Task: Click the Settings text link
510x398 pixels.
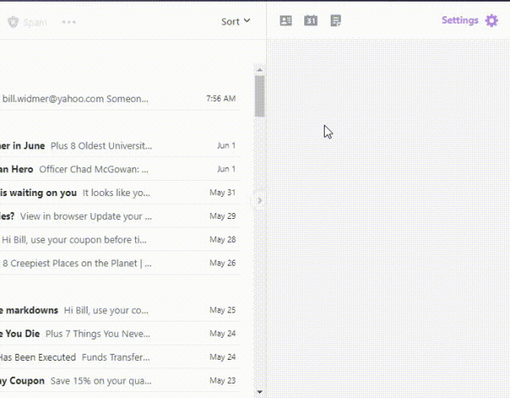Action: pos(460,20)
